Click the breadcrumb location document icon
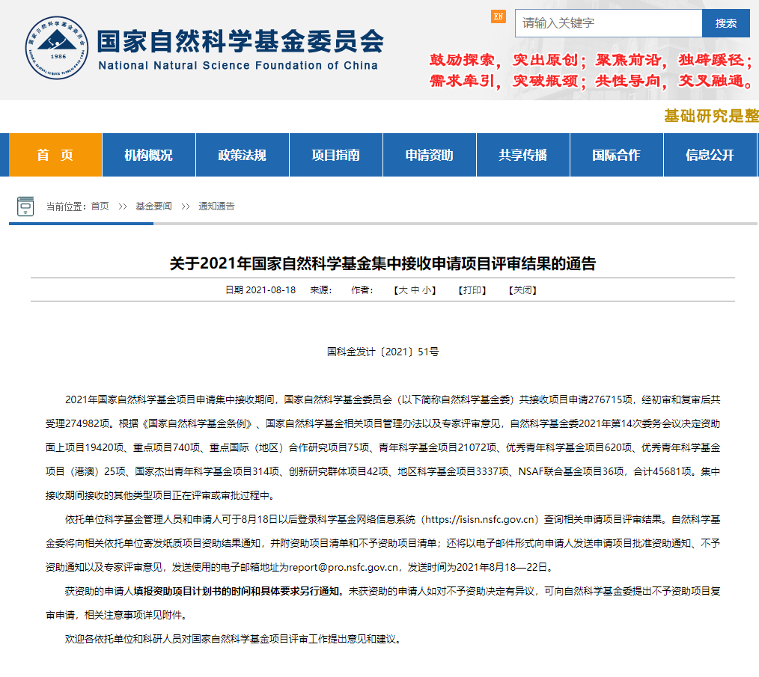 [x=25, y=206]
